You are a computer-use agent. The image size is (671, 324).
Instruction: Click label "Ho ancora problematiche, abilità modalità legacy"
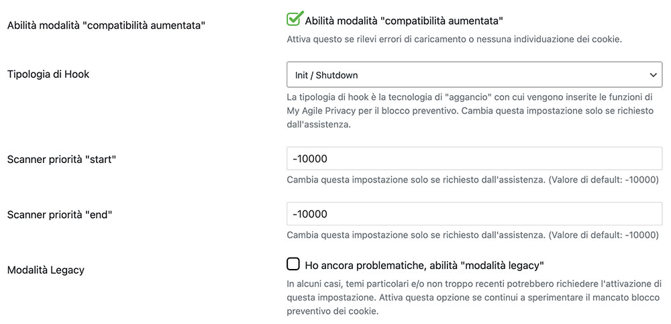click(x=425, y=266)
